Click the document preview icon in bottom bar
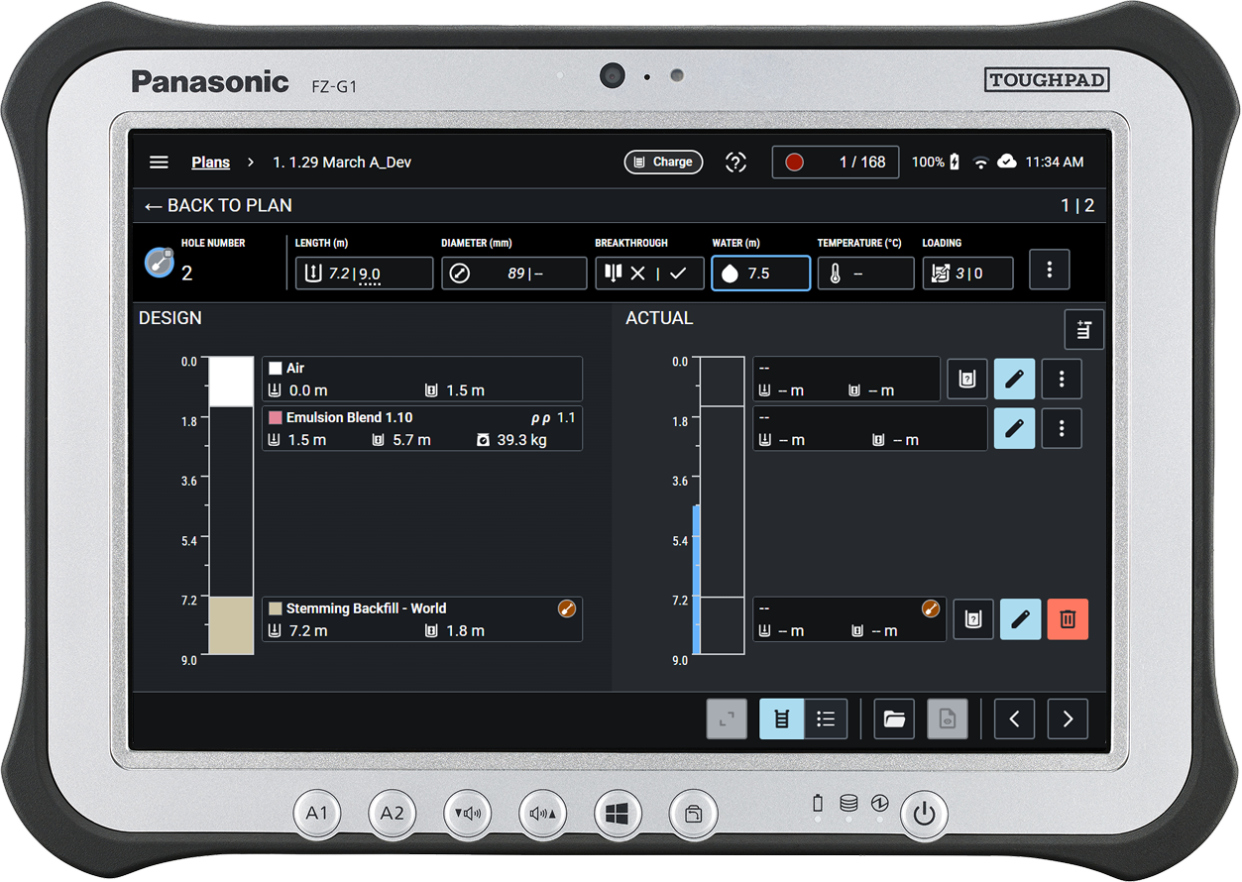 pyautogui.click(x=947, y=719)
